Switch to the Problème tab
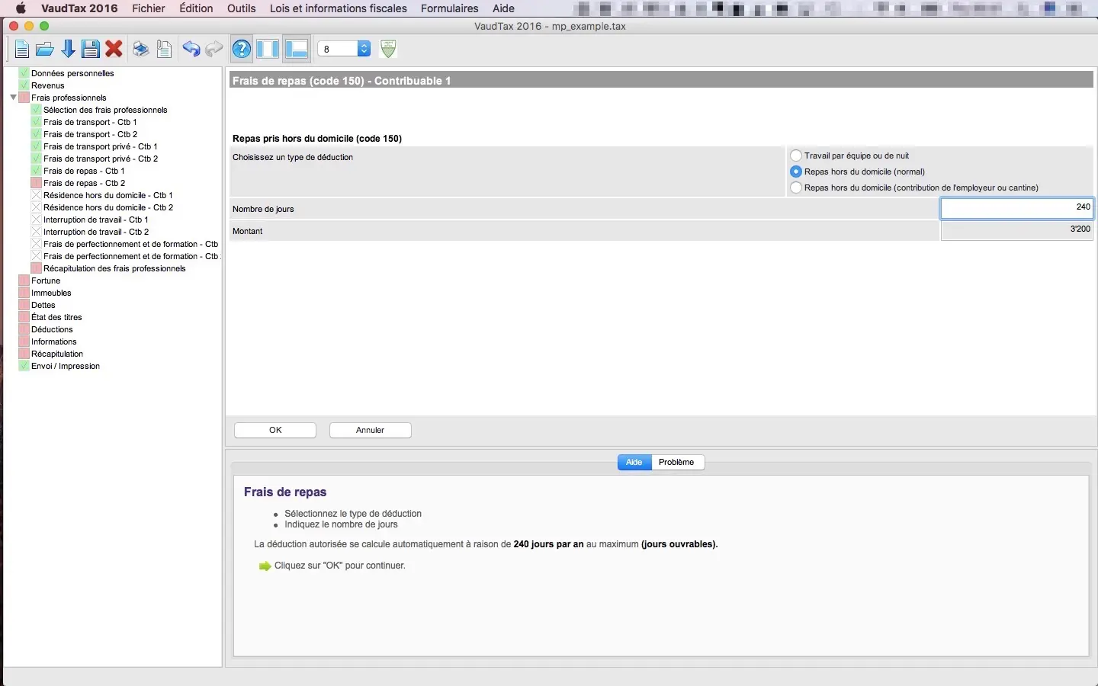Viewport: 1098px width, 686px height. pos(677,462)
